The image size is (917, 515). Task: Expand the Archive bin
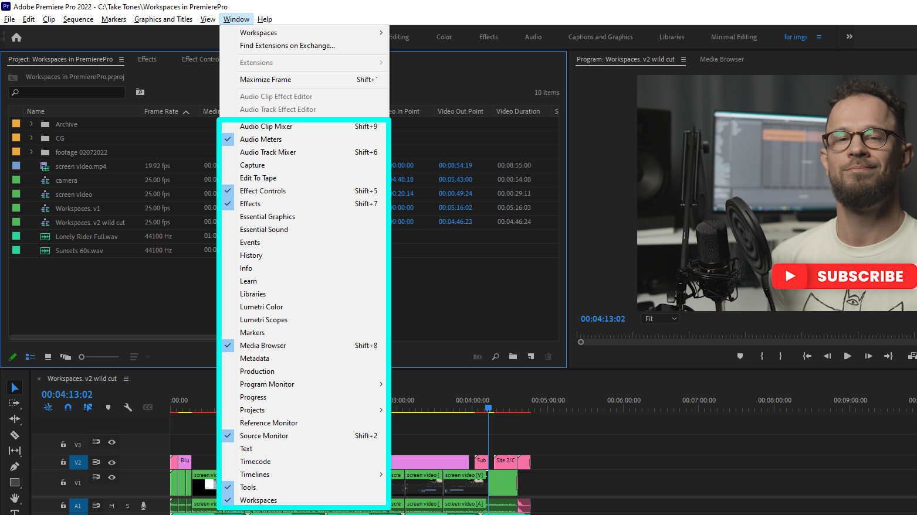point(31,124)
